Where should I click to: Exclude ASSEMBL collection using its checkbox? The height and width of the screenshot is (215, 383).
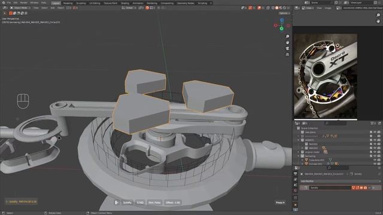pyautogui.click(x=371, y=140)
